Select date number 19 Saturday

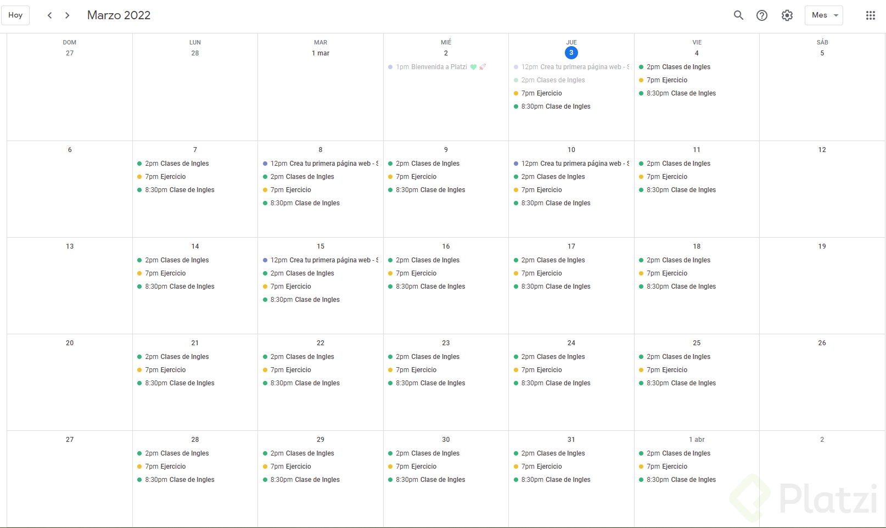[x=822, y=246]
